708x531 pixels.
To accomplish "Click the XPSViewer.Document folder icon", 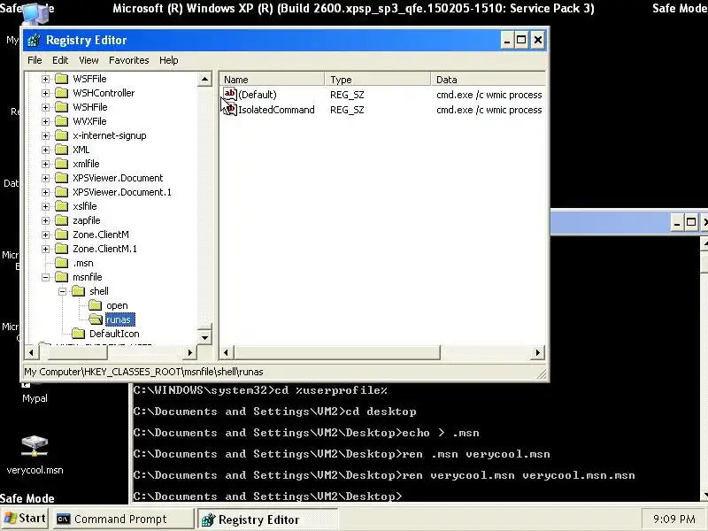I will pyautogui.click(x=61, y=178).
